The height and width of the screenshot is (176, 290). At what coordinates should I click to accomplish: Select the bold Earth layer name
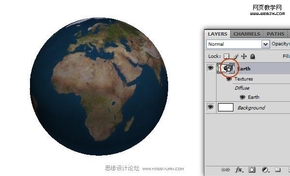(244, 68)
